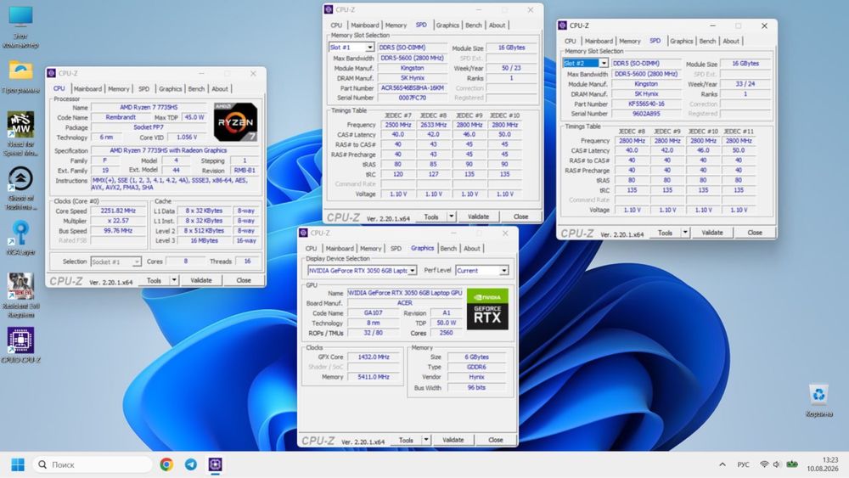
Task: Click serial number 0007FC70
Action: point(413,98)
